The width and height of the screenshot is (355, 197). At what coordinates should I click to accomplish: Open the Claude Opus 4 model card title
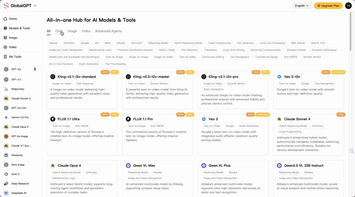pos(69,166)
